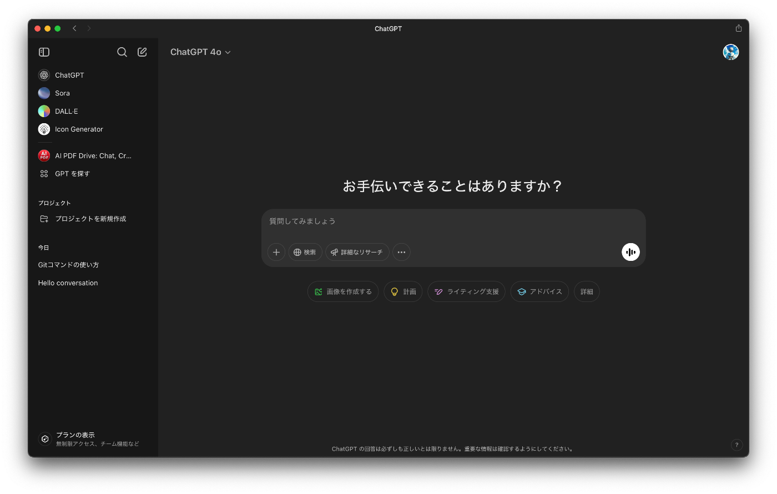The width and height of the screenshot is (777, 494).
Task: Click the share icon in title bar
Action: tap(739, 28)
